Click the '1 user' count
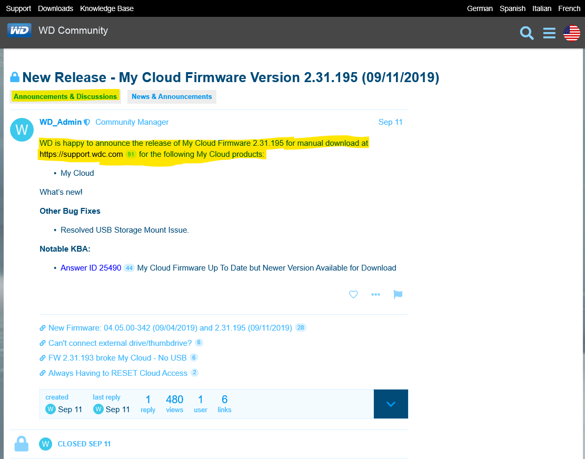This screenshot has height=459, width=585. point(200,404)
